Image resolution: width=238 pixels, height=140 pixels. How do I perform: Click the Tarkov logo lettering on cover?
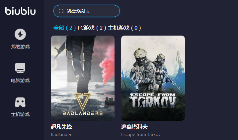(153, 101)
